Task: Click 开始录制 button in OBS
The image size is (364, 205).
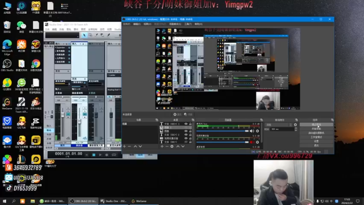Action: pos(316,129)
